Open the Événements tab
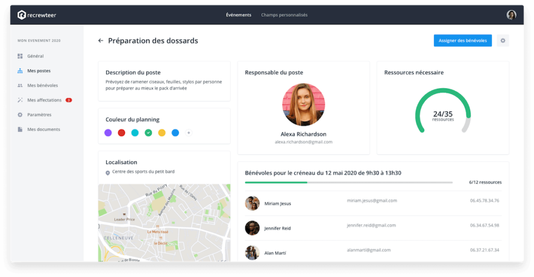 pyautogui.click(x=238, y=15)
